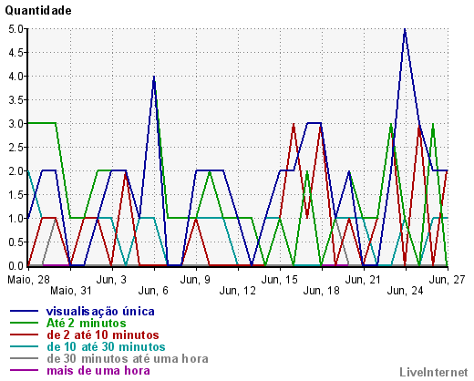Click the 2.5 y-axis value
474x381 pixels.
(x=15, y=148)
